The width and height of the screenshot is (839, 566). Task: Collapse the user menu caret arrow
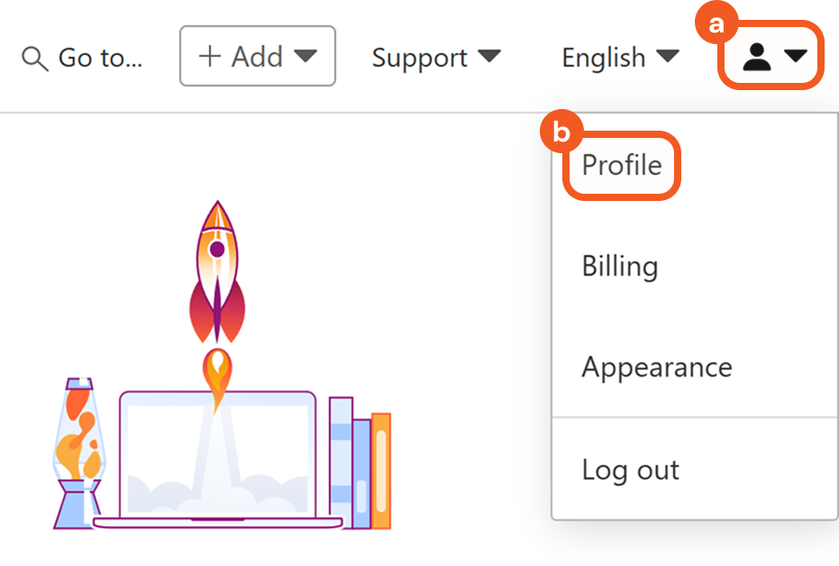(x=796, y=57)
